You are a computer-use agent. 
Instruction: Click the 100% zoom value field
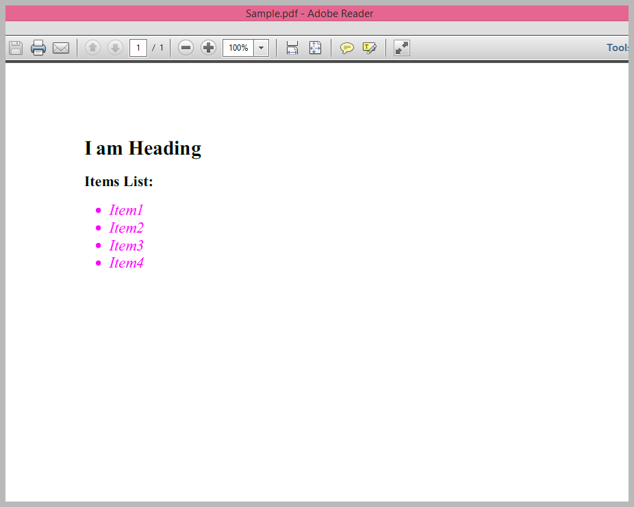pyautogui.click(x=238, y=48)
